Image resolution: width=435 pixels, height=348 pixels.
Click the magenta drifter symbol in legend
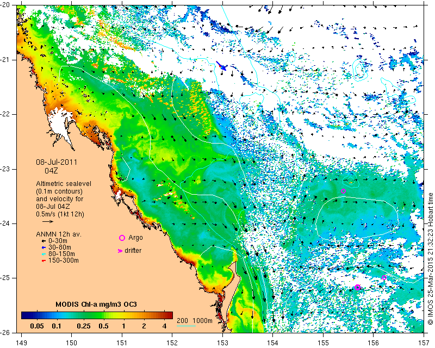(x=120, y=251)
